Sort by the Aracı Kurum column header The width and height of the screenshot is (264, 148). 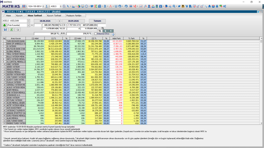16,39
